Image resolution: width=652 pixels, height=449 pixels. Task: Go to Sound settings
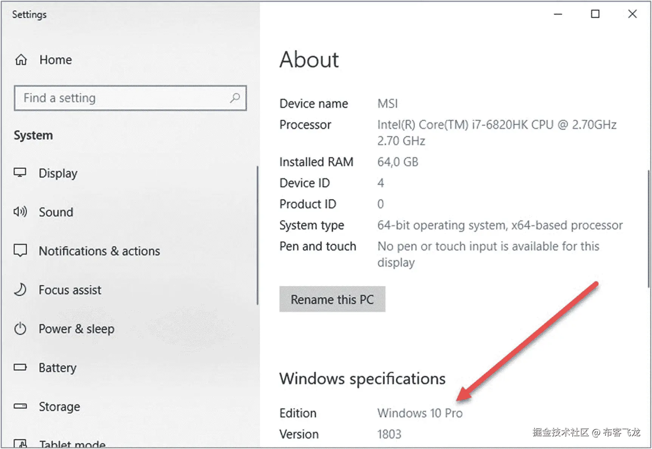click(x=56, y=212)
